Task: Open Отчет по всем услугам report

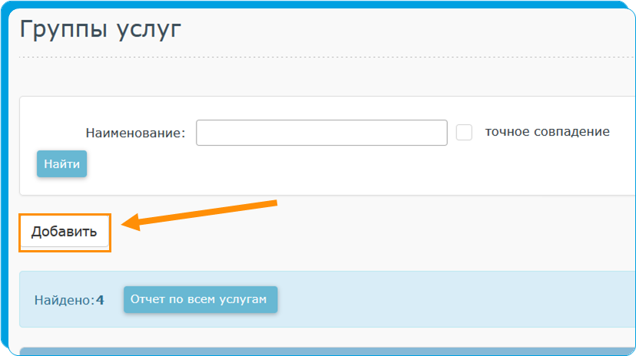Action: (x=200, y=300)
